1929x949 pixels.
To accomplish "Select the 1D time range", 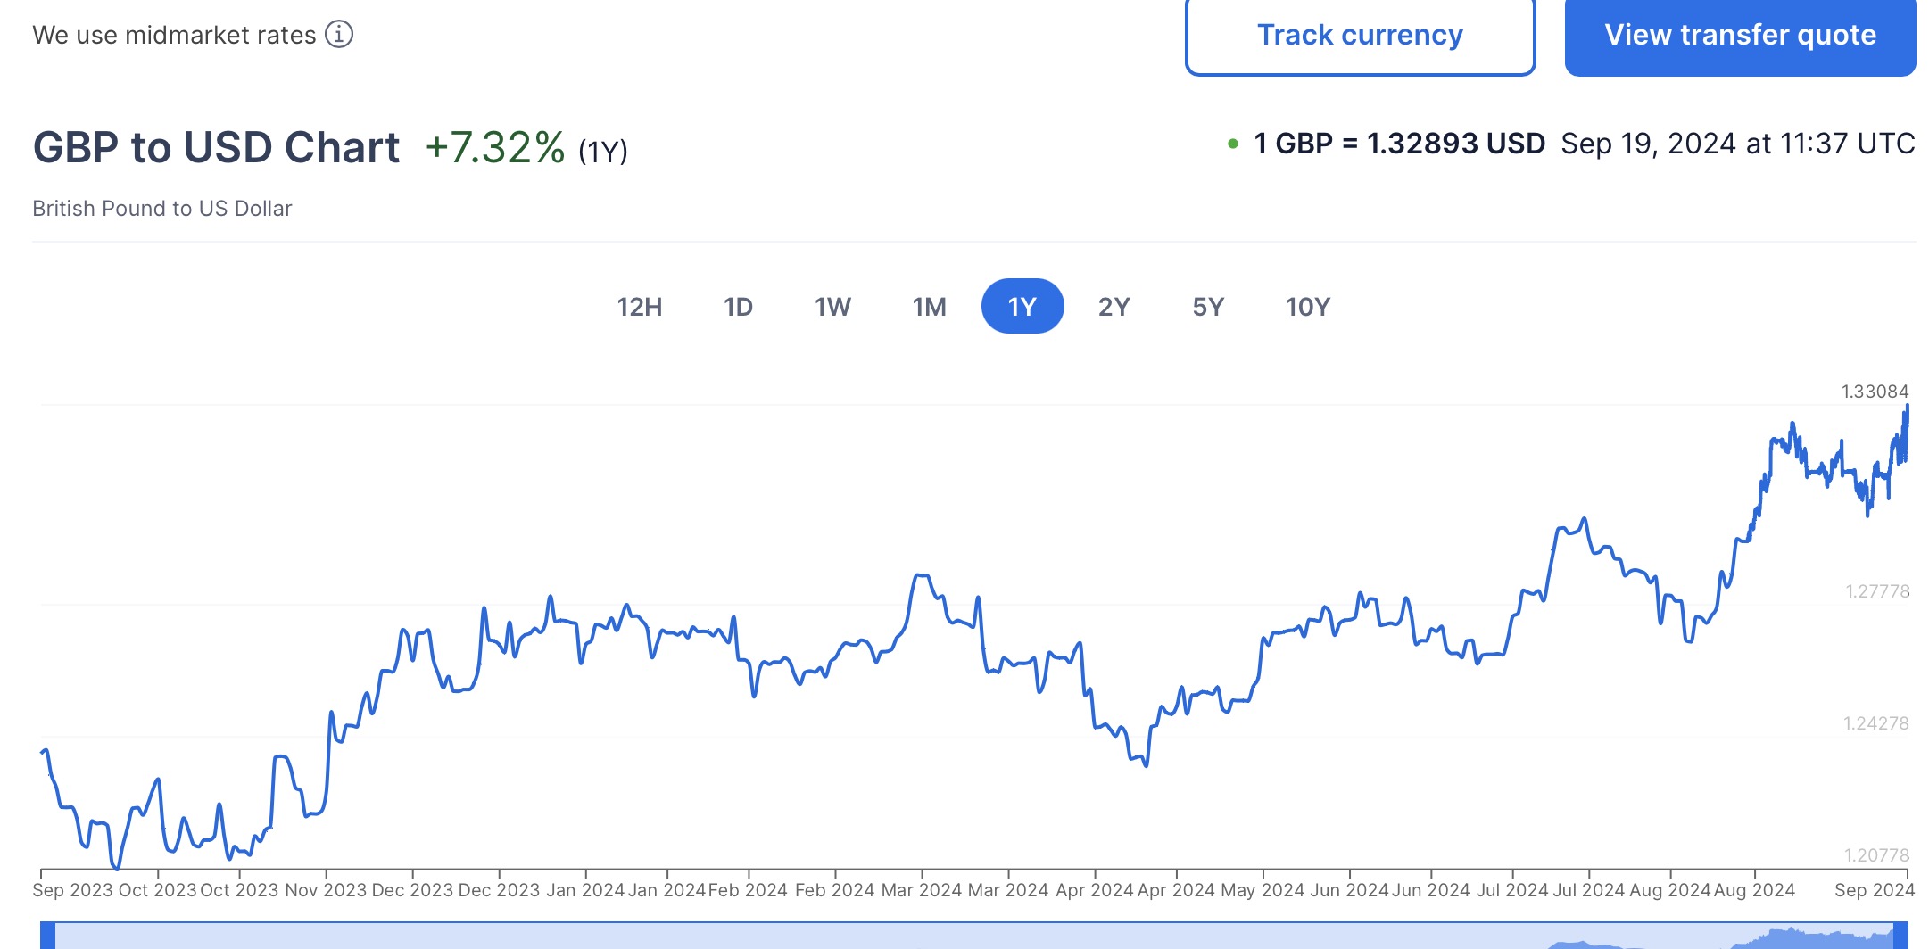I will pos(738,307).
